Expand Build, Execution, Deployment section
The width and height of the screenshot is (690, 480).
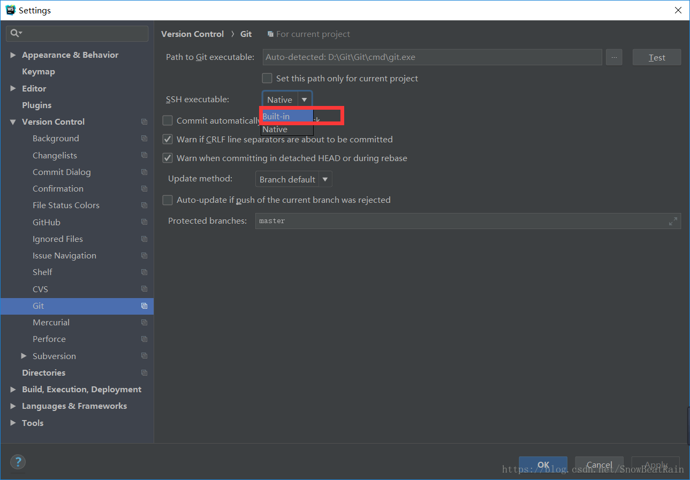click(x=13, y=390)
